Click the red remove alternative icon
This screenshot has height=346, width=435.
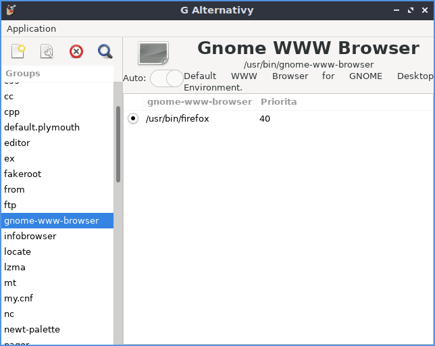coord(76,51)
